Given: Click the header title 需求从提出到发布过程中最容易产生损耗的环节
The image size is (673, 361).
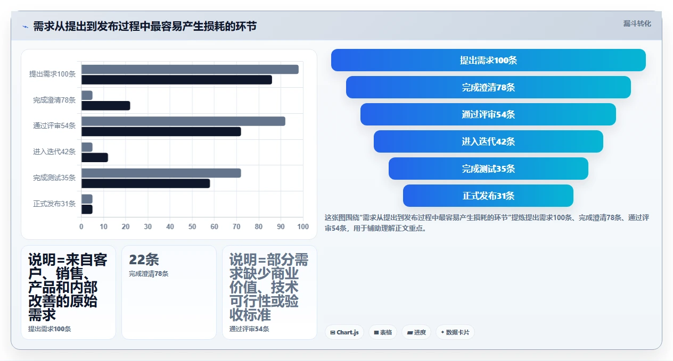Looking at the screenshot, I should point(145,26).
